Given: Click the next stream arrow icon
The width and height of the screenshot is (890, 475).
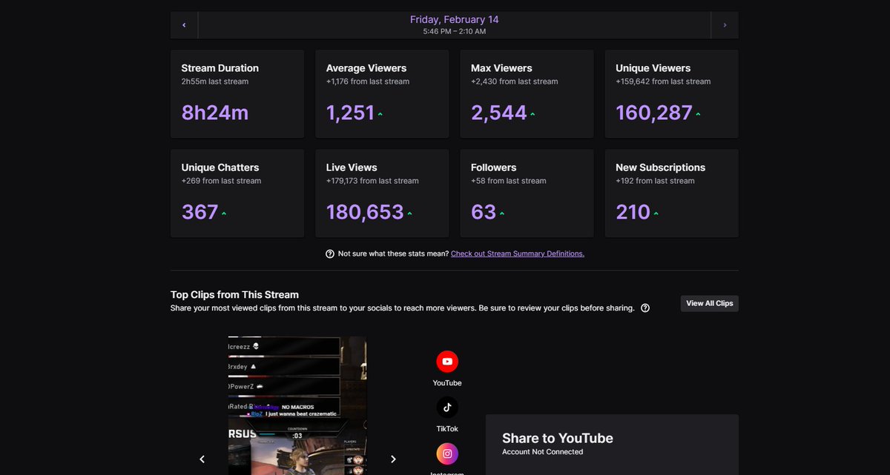Looking at the screenshot, I should [724, 24].
